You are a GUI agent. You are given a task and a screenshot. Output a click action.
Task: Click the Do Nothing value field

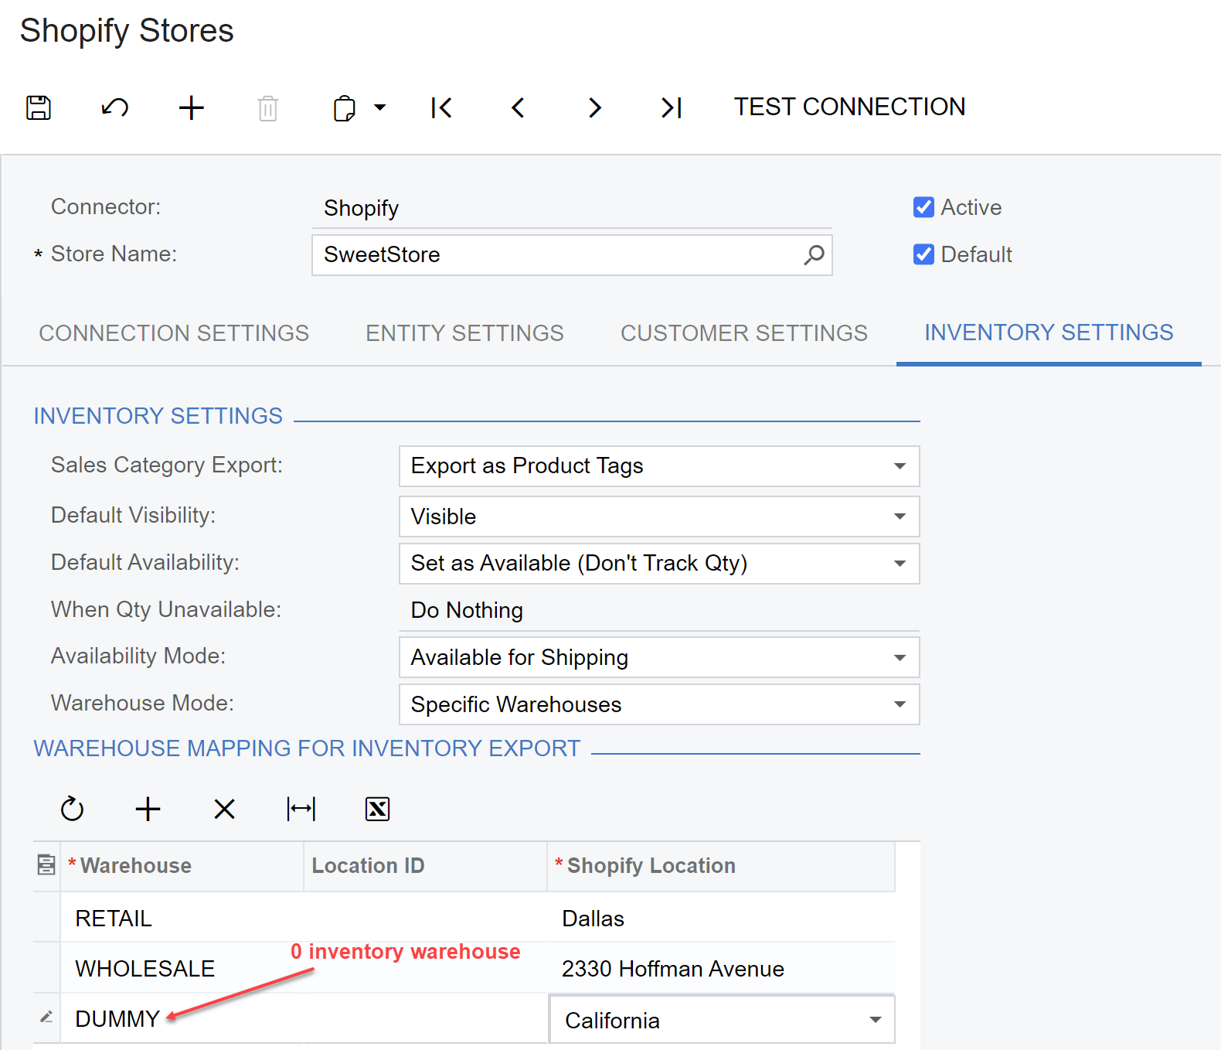[x=659, y=611]
